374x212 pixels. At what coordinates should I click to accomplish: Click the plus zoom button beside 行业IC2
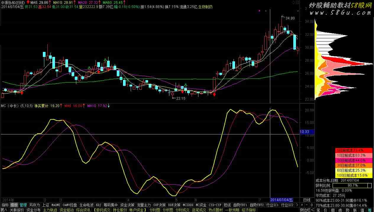pos(302,205)
